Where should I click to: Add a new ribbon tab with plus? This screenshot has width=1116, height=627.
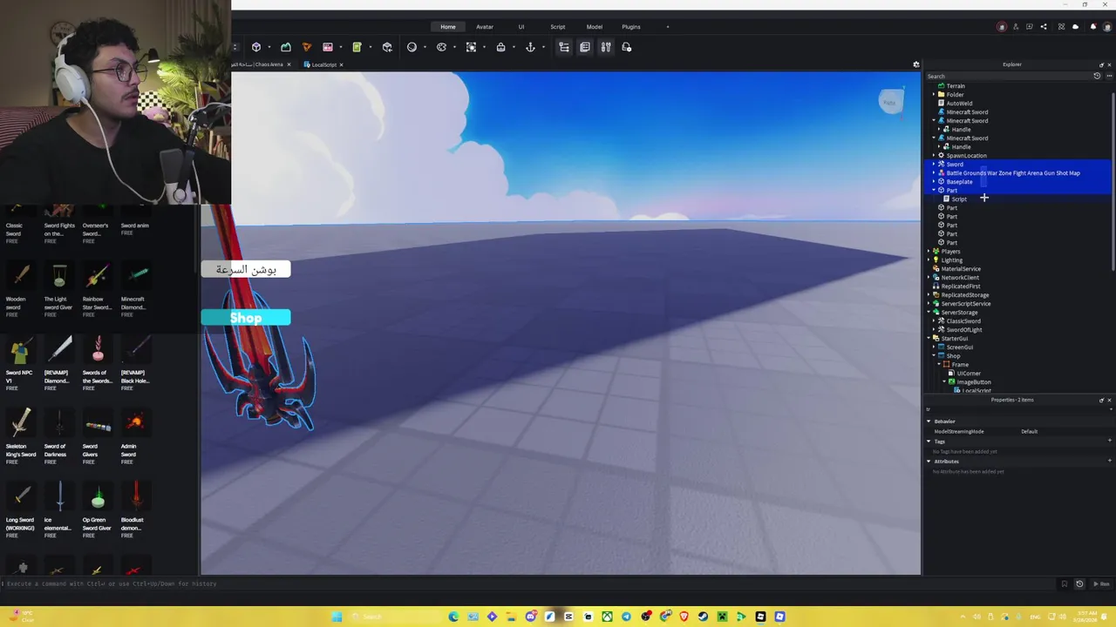668,27
